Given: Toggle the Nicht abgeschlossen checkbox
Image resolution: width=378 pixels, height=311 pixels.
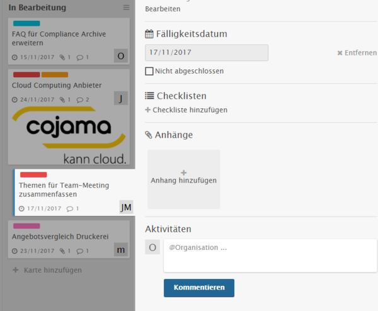Looking at the screenshot, I should coord(149,71).
